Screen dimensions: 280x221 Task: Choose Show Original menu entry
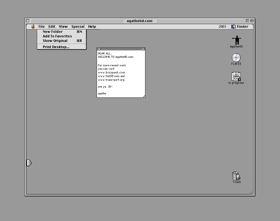(x=61, y=41)
